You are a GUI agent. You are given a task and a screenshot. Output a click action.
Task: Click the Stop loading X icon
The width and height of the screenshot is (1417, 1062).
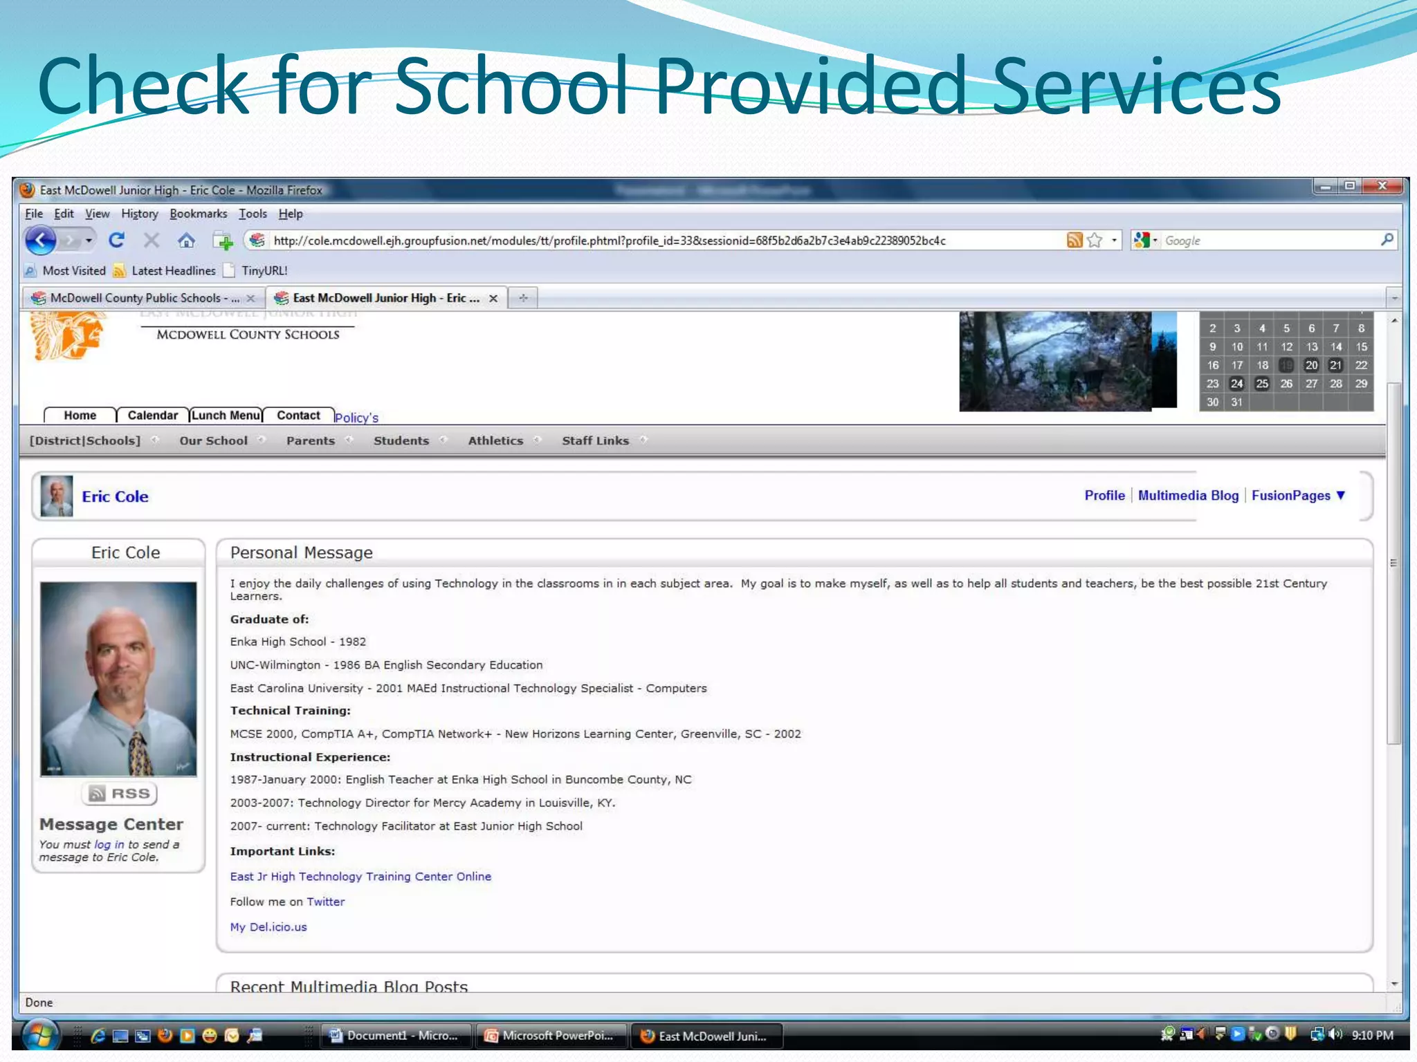152,241
